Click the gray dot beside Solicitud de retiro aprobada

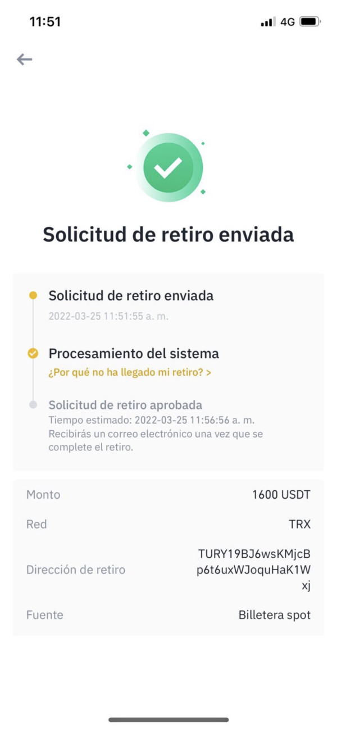click(x=33, y=404)
